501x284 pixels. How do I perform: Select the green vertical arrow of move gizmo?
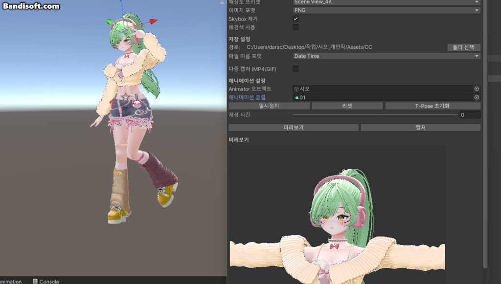point(110,22)
